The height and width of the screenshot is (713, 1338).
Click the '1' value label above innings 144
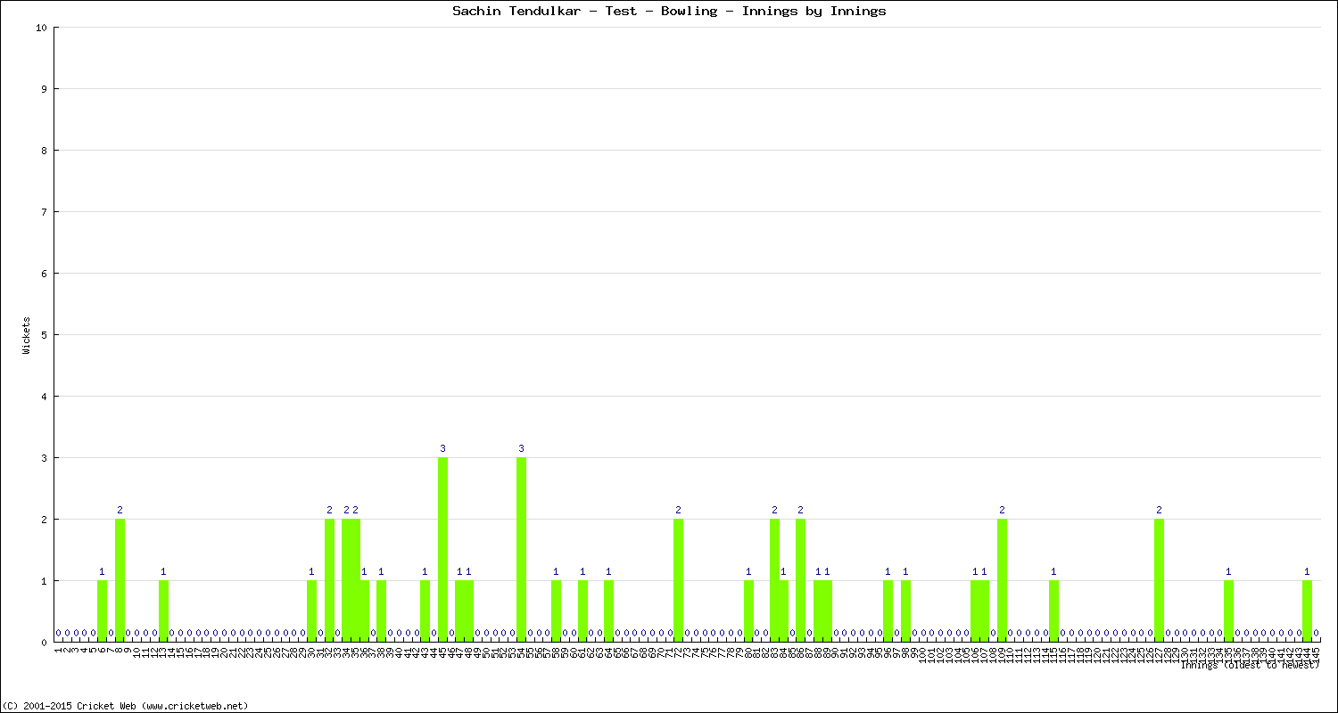pyautogui.click(x=1307, y=571)
